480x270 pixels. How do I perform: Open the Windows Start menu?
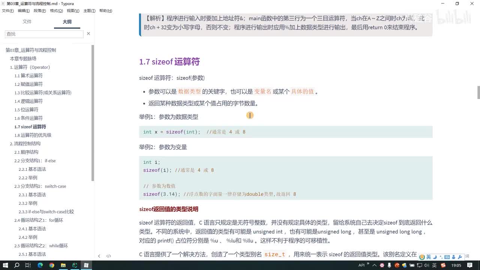point(6,265)
